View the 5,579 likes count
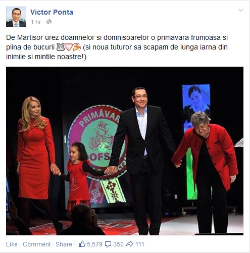The image size is (250, 253). click(94, 244)
